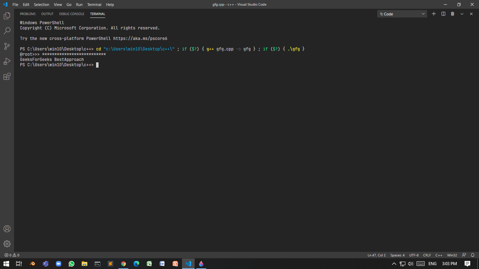The image size is (479, 269).
Task: Open the View menu
Action: pos(58,5)
